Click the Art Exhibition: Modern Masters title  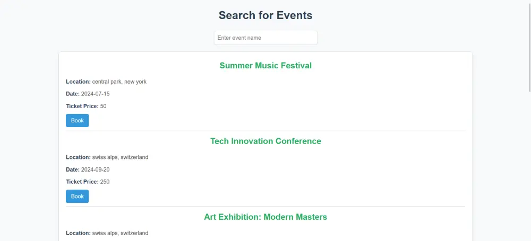click(x=265, y=217)
